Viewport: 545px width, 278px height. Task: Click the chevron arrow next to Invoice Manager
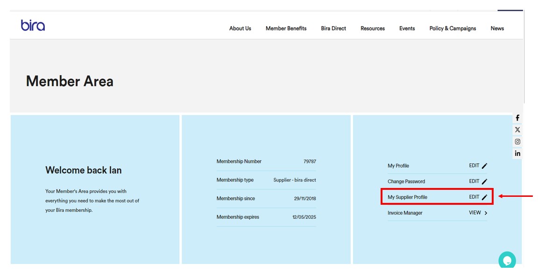(486, 213)
